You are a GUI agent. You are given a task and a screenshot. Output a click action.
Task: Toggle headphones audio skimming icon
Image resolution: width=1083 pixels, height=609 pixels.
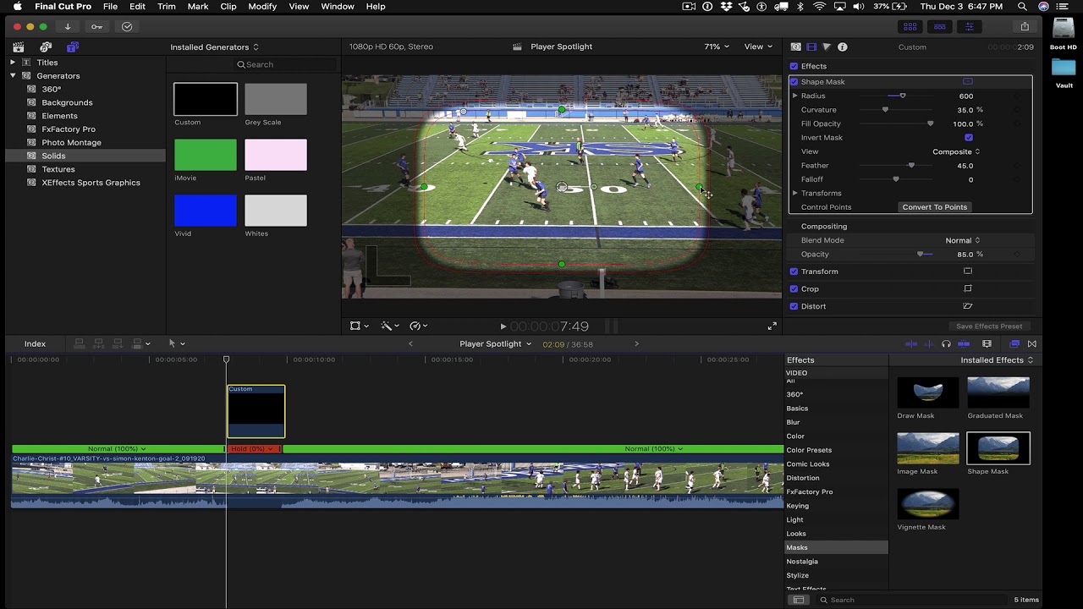(x=946, y=344)
